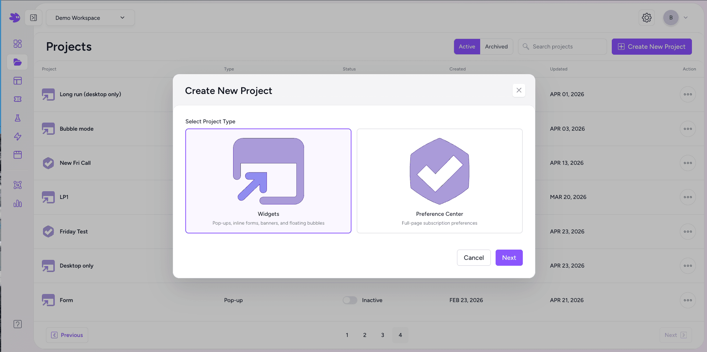Click the Status column header
707x352 pixels.
point(349,69)
